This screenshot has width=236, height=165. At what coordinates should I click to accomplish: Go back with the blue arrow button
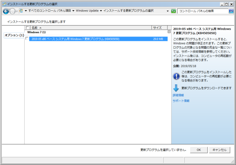pyautogui.click(x=6, y=11)
